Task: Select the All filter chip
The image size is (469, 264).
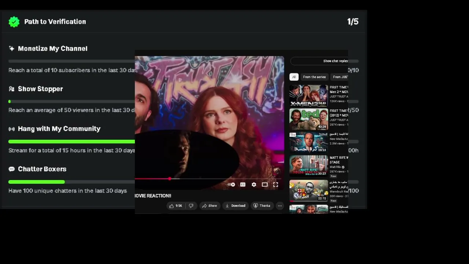Action: click(293, 77)
